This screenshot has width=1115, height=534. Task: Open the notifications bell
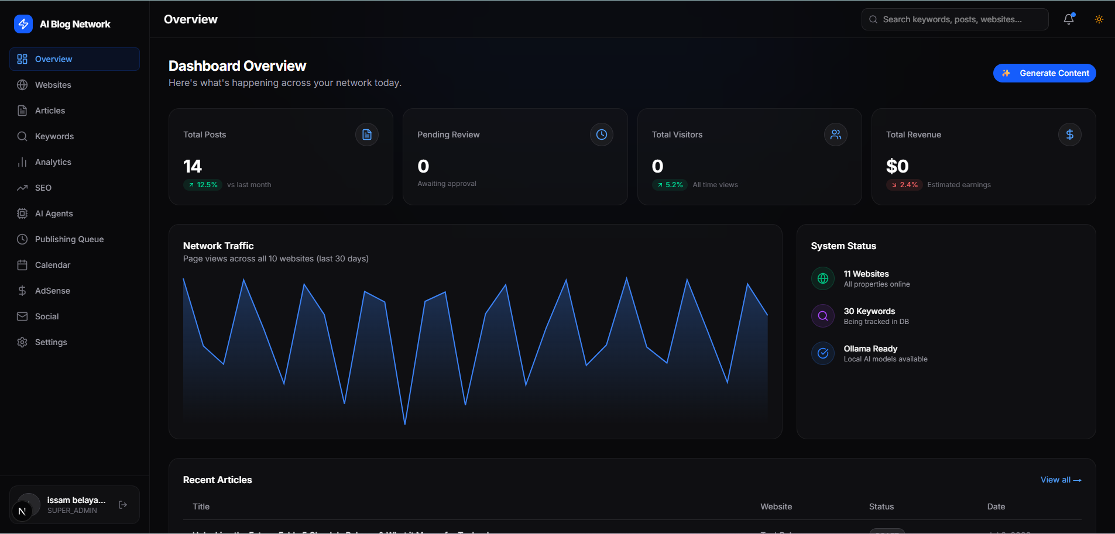click(1069, 19)
